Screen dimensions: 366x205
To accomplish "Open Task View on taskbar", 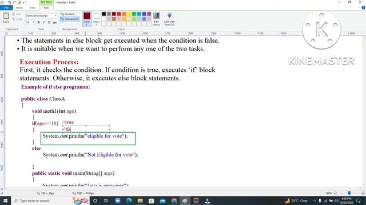I will (x=106, y=200).
